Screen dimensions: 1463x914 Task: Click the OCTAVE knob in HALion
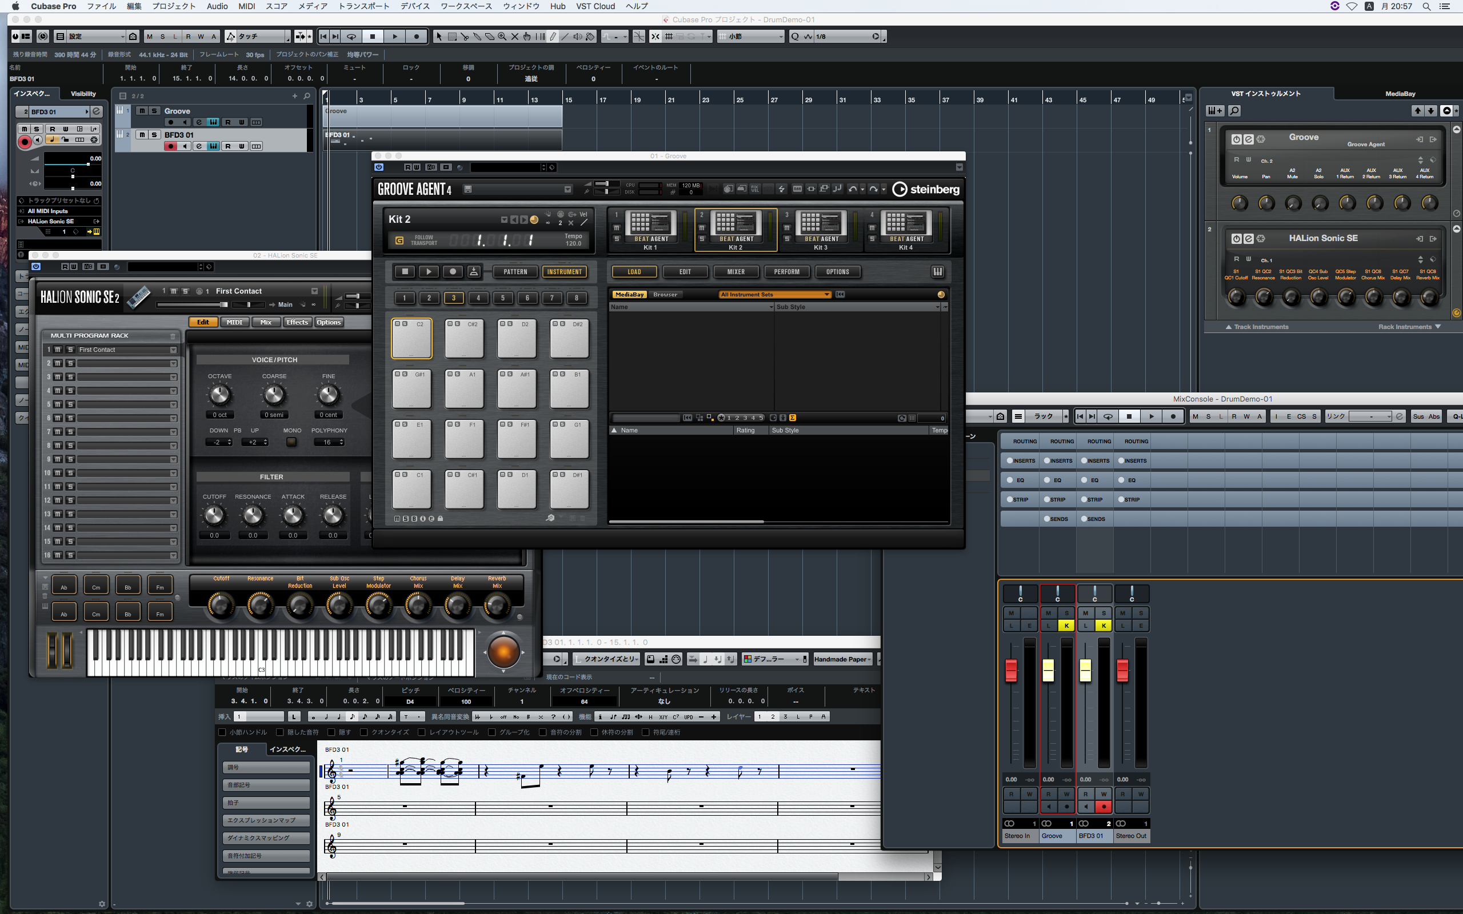(x=219, y=395)
